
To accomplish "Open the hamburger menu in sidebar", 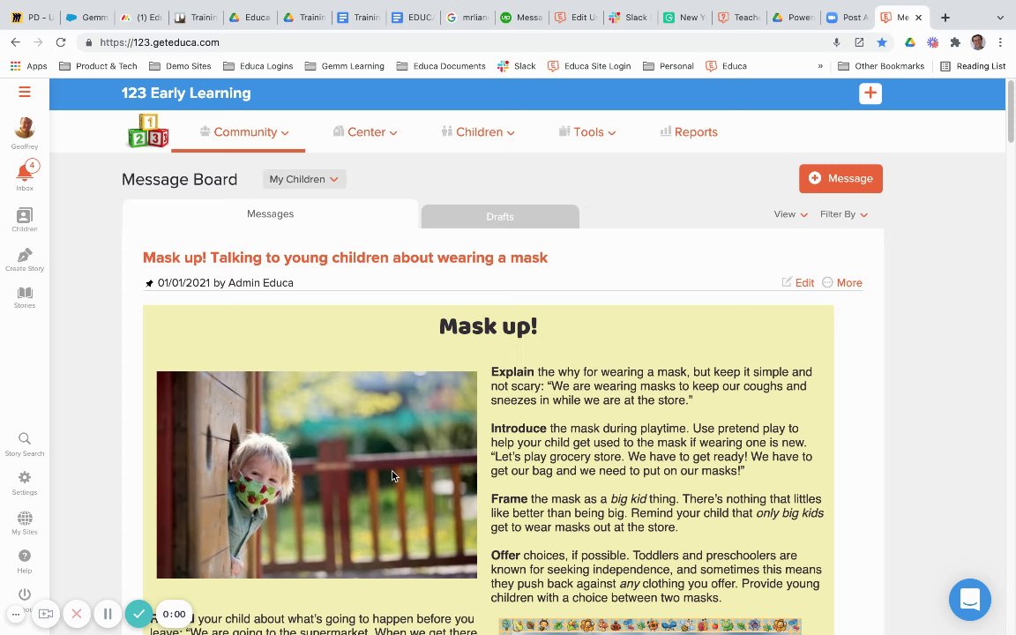I will pos(25,92).
